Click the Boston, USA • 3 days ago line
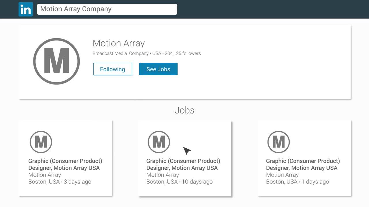This screenshot has width=369, height=207. (x=60, y=182)
